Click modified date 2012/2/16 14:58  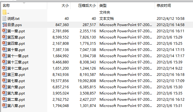click(x=171, y=25)
